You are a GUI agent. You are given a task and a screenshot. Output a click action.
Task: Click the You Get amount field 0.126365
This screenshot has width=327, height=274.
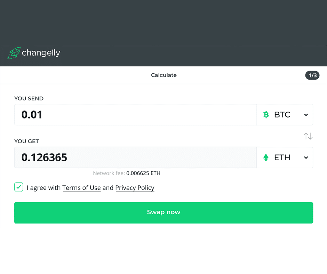pyautogui.click(x=135, y=158)
